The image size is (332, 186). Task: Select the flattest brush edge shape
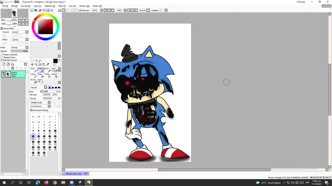pos(59,87)
